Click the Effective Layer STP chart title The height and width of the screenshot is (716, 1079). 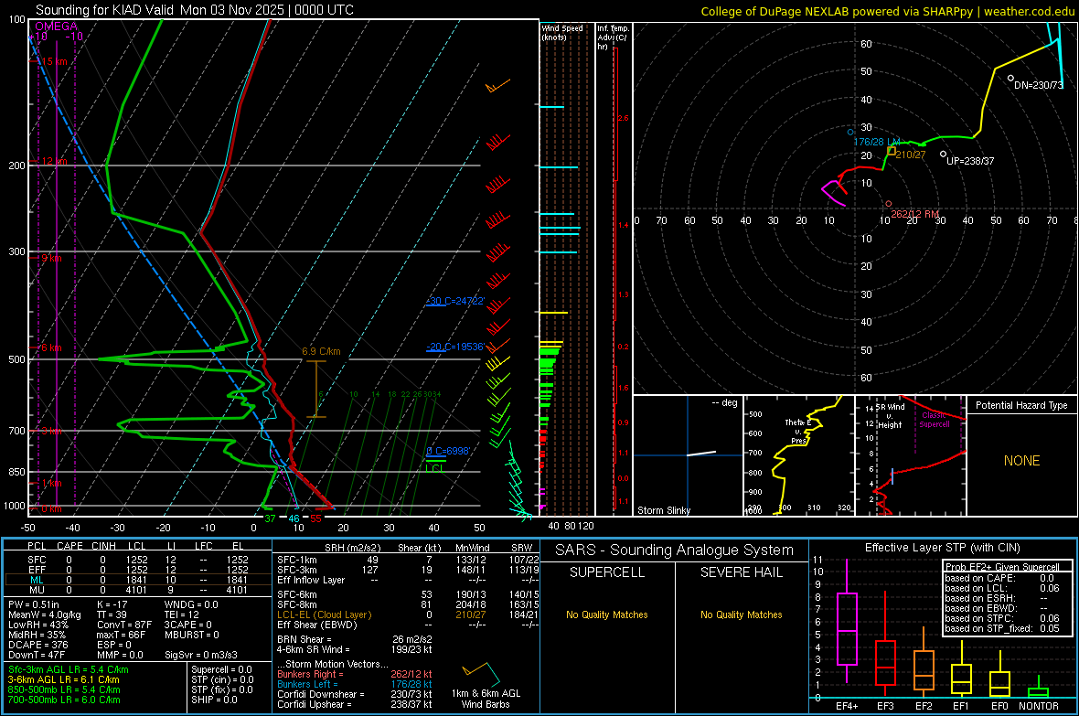click(x=942, y=548)
